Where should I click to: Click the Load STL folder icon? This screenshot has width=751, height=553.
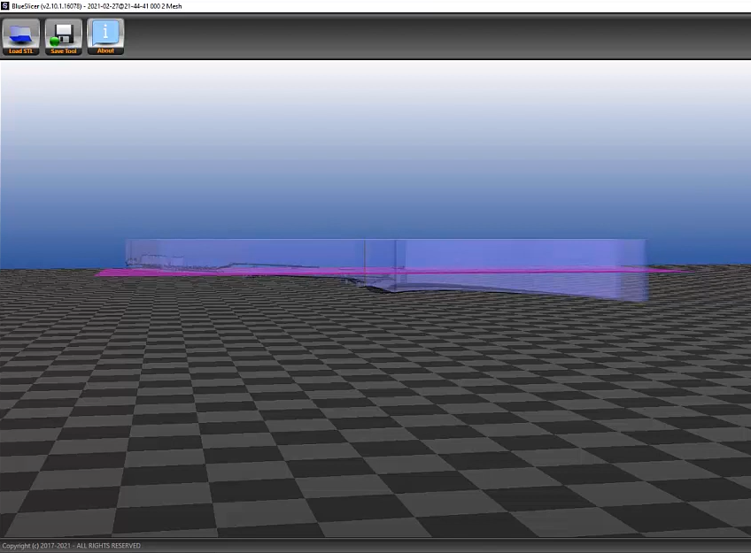pos(21,33)
